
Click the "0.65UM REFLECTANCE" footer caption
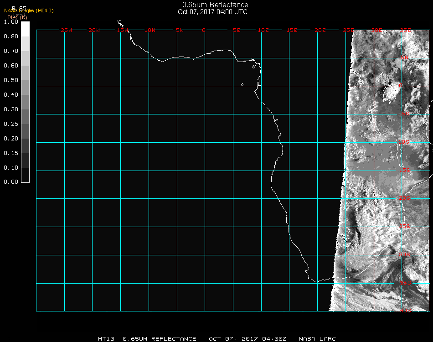click(160, 339)
